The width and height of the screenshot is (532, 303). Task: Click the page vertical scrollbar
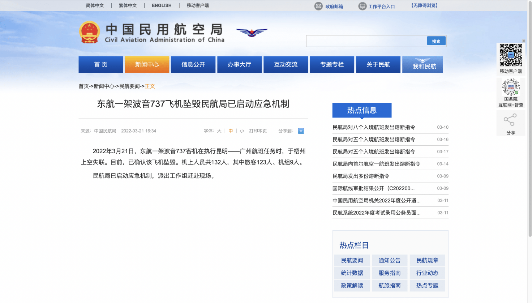(x=530, y=119)
